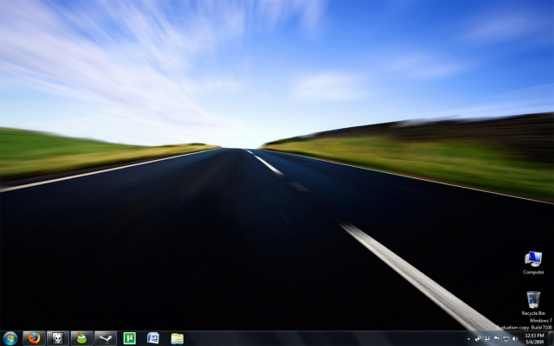Open the volume speaker icon
The image size is (554, 346).
click(x=515, y=338)
